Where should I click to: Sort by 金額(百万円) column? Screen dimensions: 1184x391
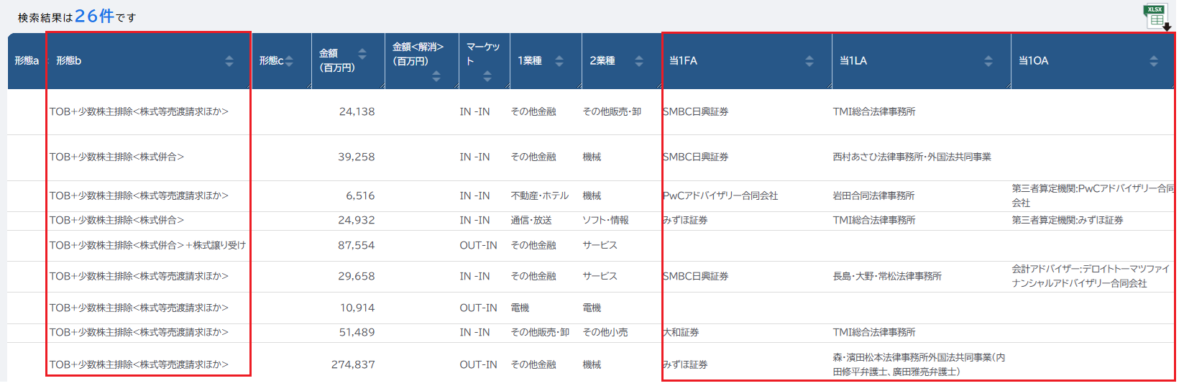coord(362,54)
